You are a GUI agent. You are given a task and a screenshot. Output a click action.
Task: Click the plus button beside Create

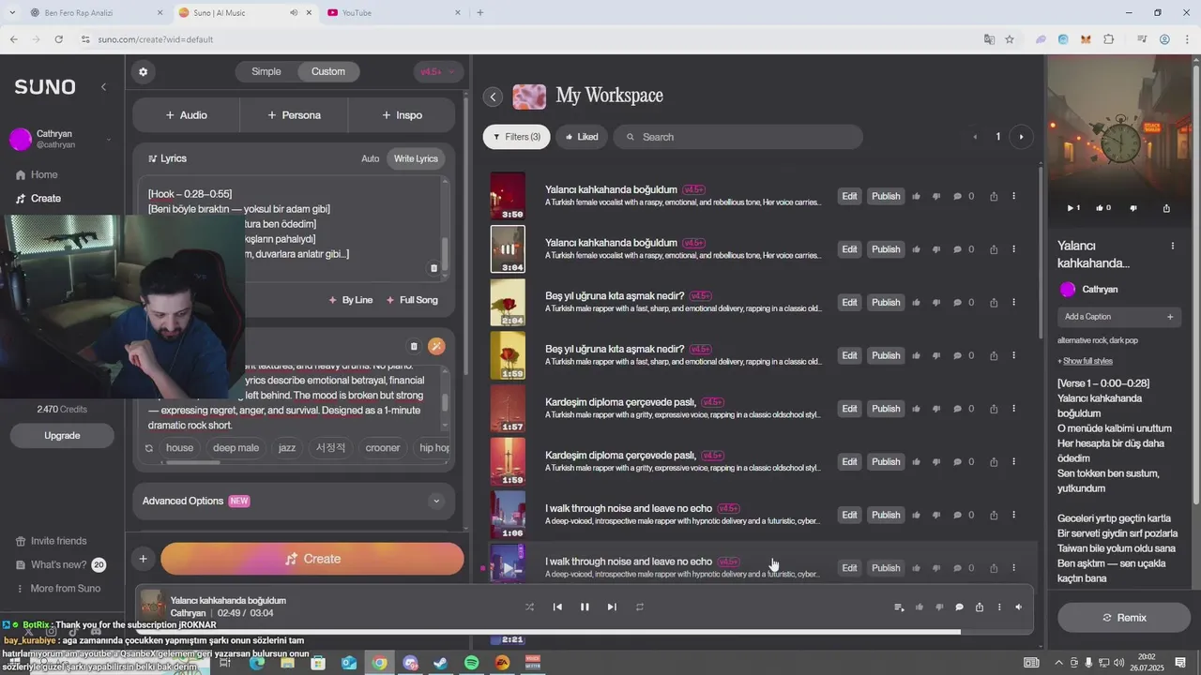click(x=144, y=559)
